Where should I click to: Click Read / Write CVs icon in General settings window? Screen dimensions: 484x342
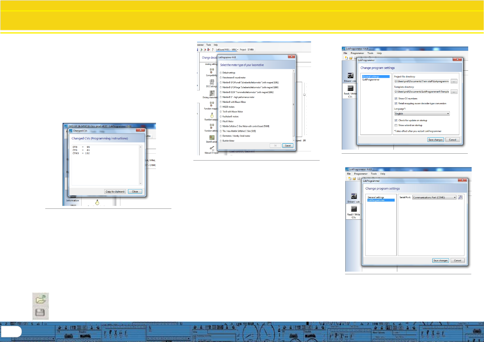(350, 88)
